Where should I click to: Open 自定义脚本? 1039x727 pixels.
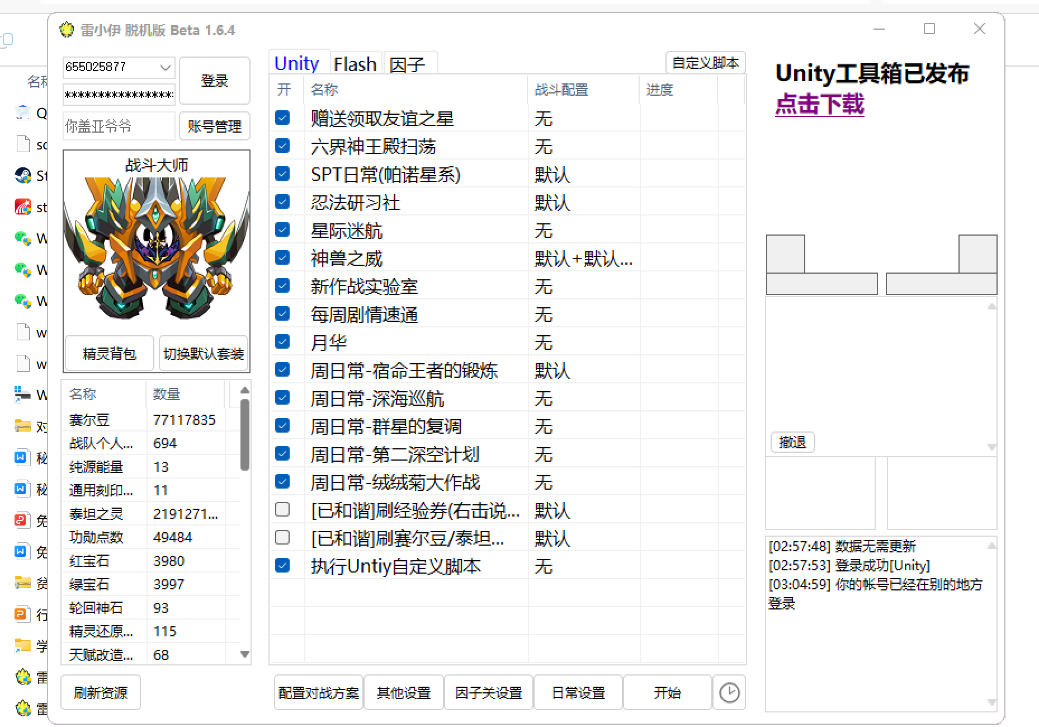pos(706,63)
